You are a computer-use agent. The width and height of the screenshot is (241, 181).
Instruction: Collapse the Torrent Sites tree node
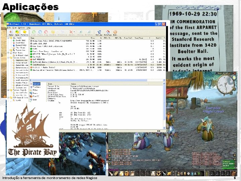click(x=8, y=58)
